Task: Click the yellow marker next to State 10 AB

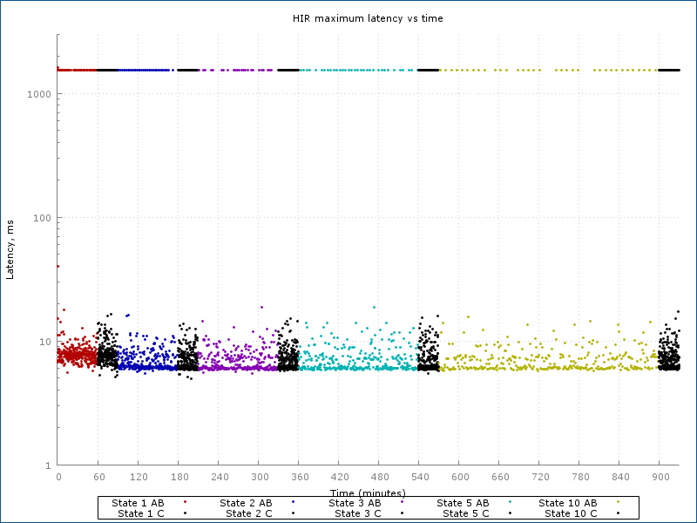Action: tap(618, 502)
